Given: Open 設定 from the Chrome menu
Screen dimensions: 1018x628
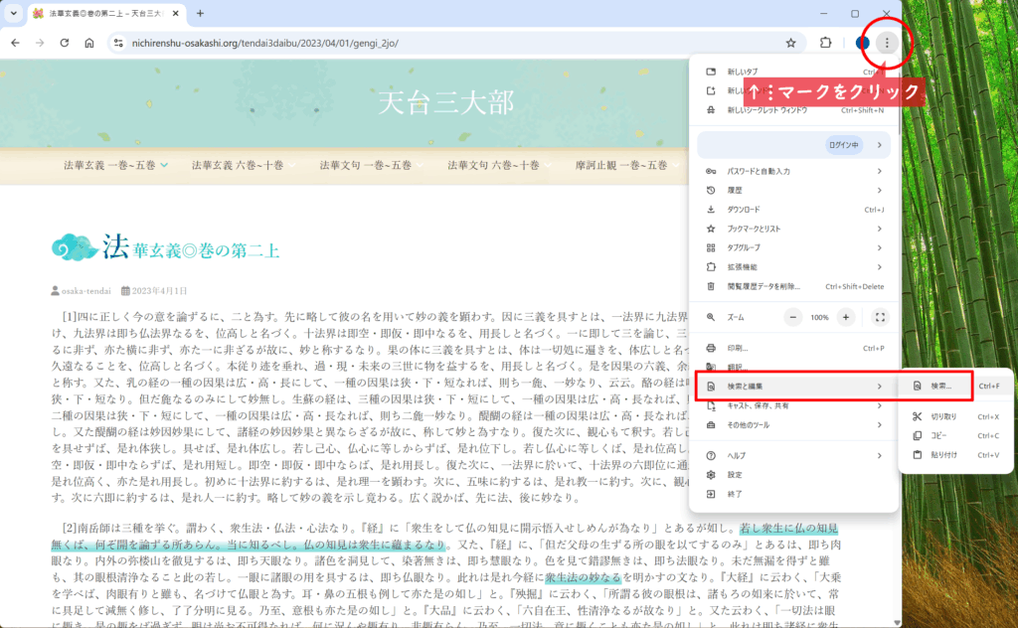Looking at the screenshot, I should (736, 474).
